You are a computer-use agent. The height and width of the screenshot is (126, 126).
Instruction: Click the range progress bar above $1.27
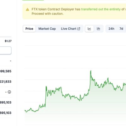click(x=6, y=37)
